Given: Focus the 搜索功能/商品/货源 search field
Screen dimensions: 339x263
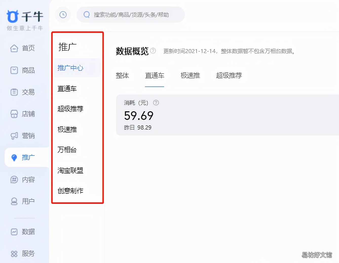Looking at the screenshot, I should [131, 15].
